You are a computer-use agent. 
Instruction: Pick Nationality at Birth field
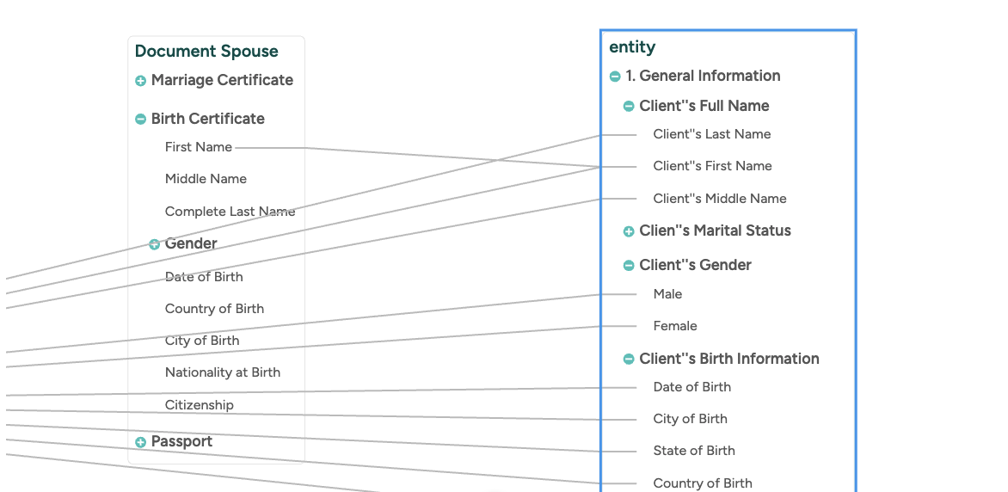click(x=223, y=372)
